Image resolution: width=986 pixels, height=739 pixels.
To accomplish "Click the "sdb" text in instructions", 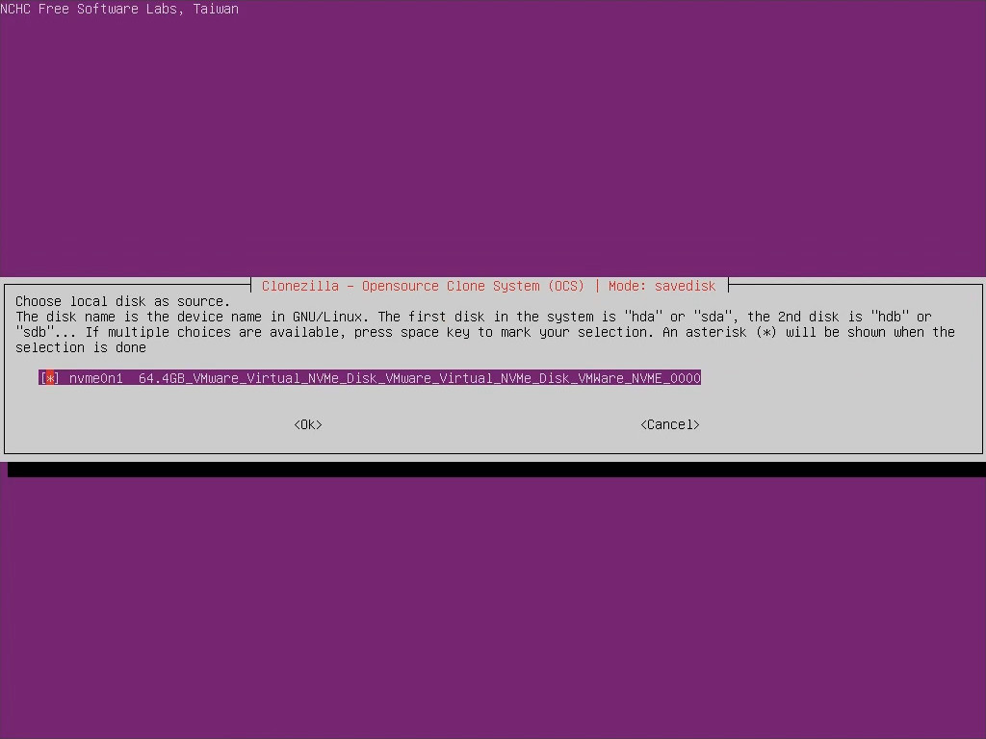I will (x=34, y=332).
